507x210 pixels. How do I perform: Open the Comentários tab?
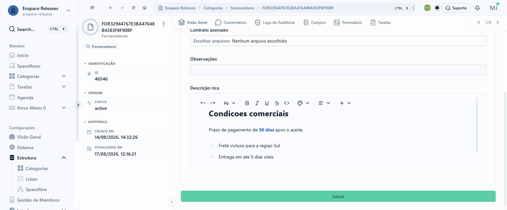(231, 23)
